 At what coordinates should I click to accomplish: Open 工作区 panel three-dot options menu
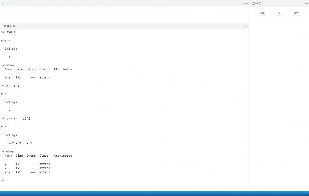tap(306, 4)
